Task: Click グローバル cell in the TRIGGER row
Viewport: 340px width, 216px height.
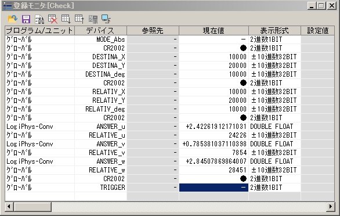Action: (x=39, y=188)
